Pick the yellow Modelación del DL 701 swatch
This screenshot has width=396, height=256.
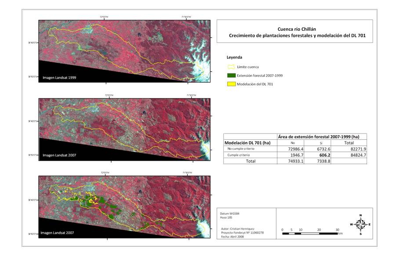coord(231,84)
